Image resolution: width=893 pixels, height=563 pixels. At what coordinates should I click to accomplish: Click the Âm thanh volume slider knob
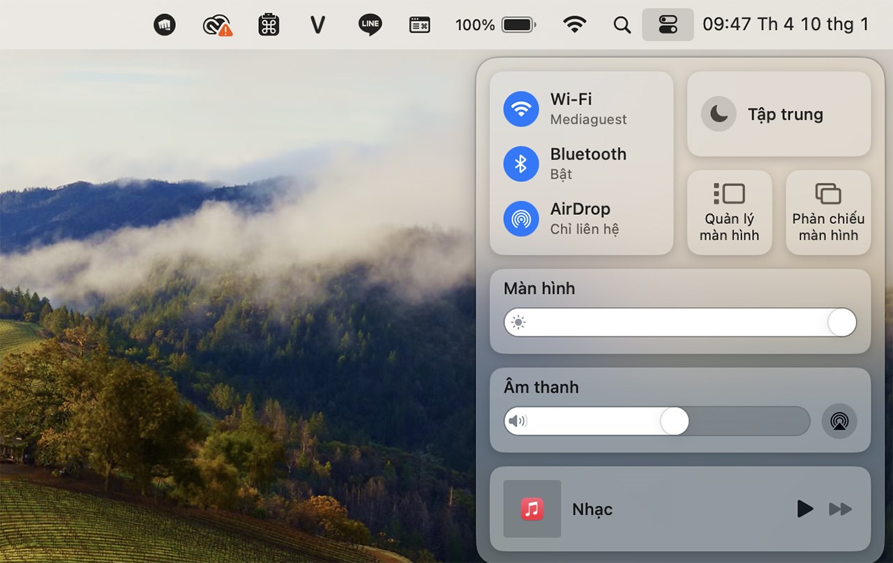[x=674, y=421]
